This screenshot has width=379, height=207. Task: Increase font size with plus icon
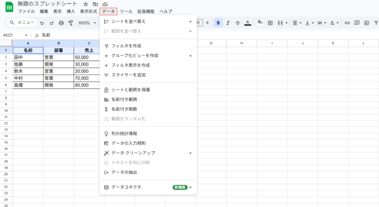click(x=207, y=23)
